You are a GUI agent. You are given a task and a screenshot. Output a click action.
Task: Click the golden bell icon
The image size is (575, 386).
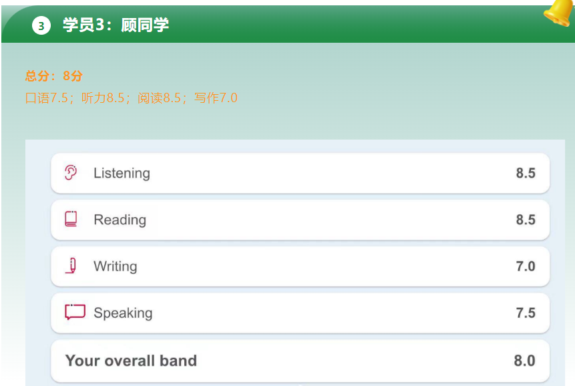[x=558, y=13]
